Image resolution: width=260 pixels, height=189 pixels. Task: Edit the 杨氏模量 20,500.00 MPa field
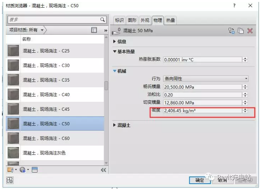(x=203, y=87)
